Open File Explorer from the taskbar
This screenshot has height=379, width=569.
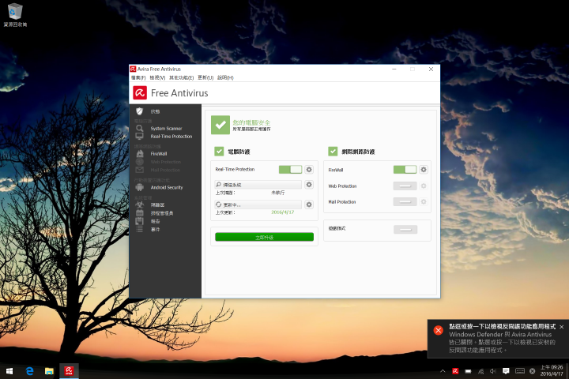[49, 371]
